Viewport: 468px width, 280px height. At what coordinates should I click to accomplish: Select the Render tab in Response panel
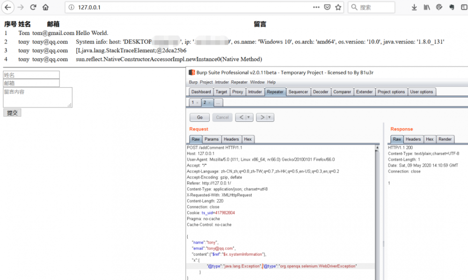point(445,139)
